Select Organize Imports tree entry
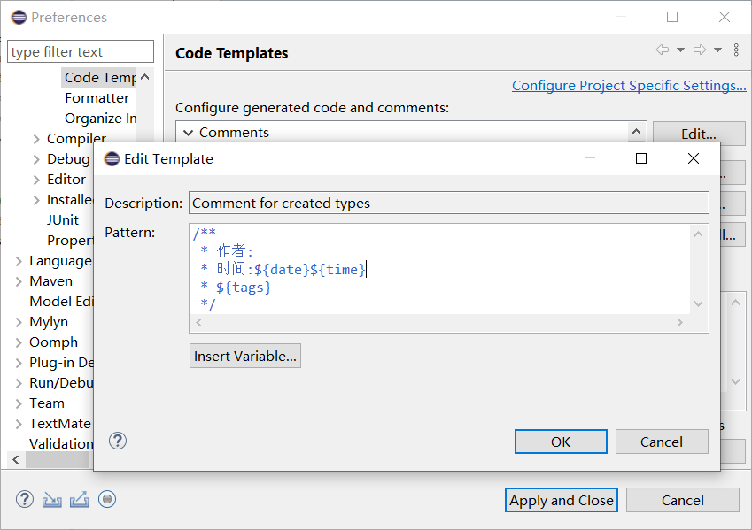This screenshot has height=530, width=752. click(100, 119)
